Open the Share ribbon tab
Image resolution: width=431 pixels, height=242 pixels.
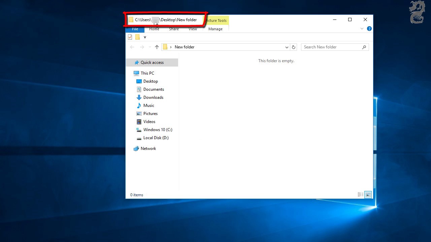point(174,29)
